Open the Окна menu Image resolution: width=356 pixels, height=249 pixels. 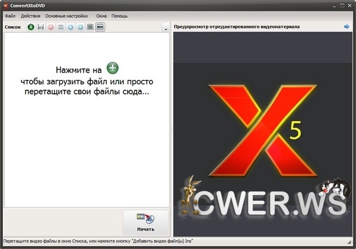[101, 16]
